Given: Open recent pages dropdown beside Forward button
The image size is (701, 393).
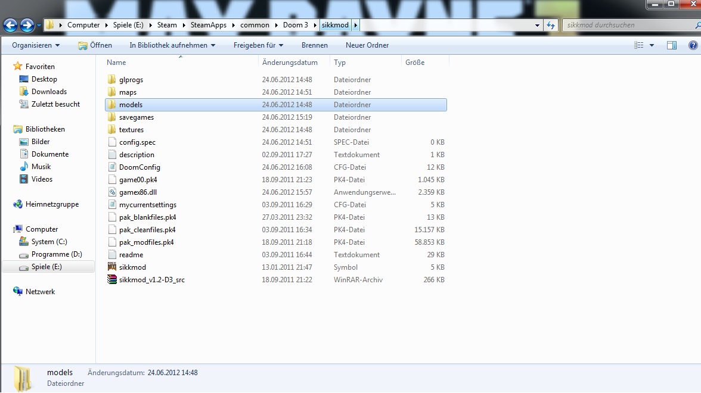Looking at the screenshot, I should 39,26.
